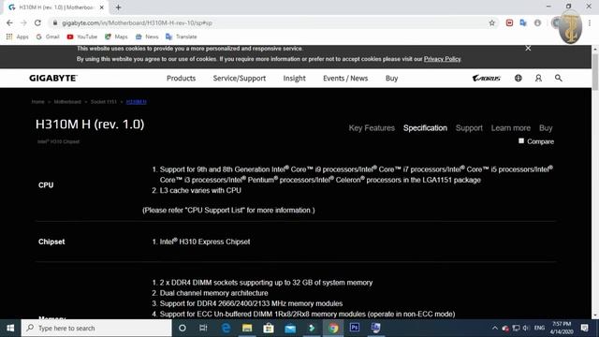Screen dimensions: 599x337
Task: Open a new browser tab
Action: (119, 7)
